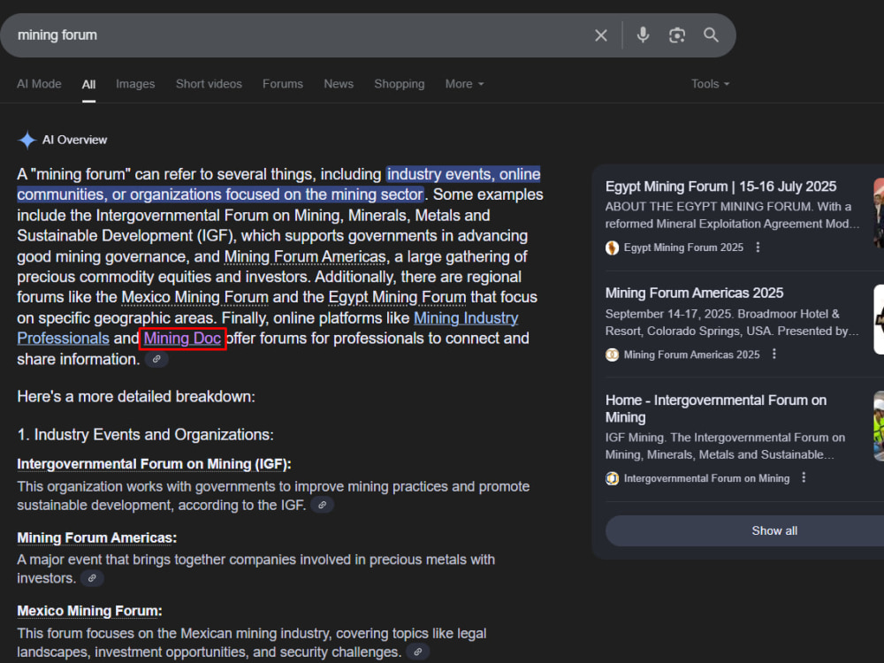Image resolution: width=884 pixels, height=663 pixels.
Task: Open 'Home - Intergovernmental Forum on Mining' result
Action: 715,408
